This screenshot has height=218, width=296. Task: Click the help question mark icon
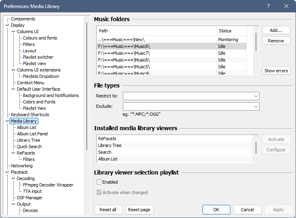(x=268, y=6)
